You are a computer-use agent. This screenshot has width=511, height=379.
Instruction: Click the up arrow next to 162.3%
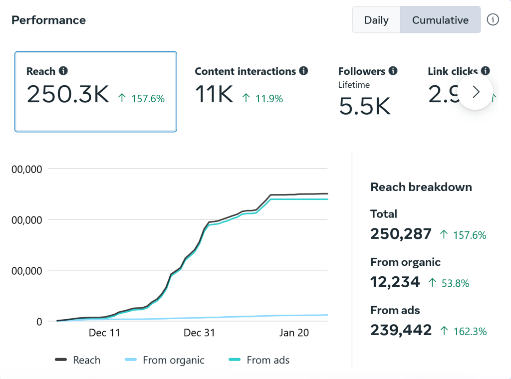[444, 331]
